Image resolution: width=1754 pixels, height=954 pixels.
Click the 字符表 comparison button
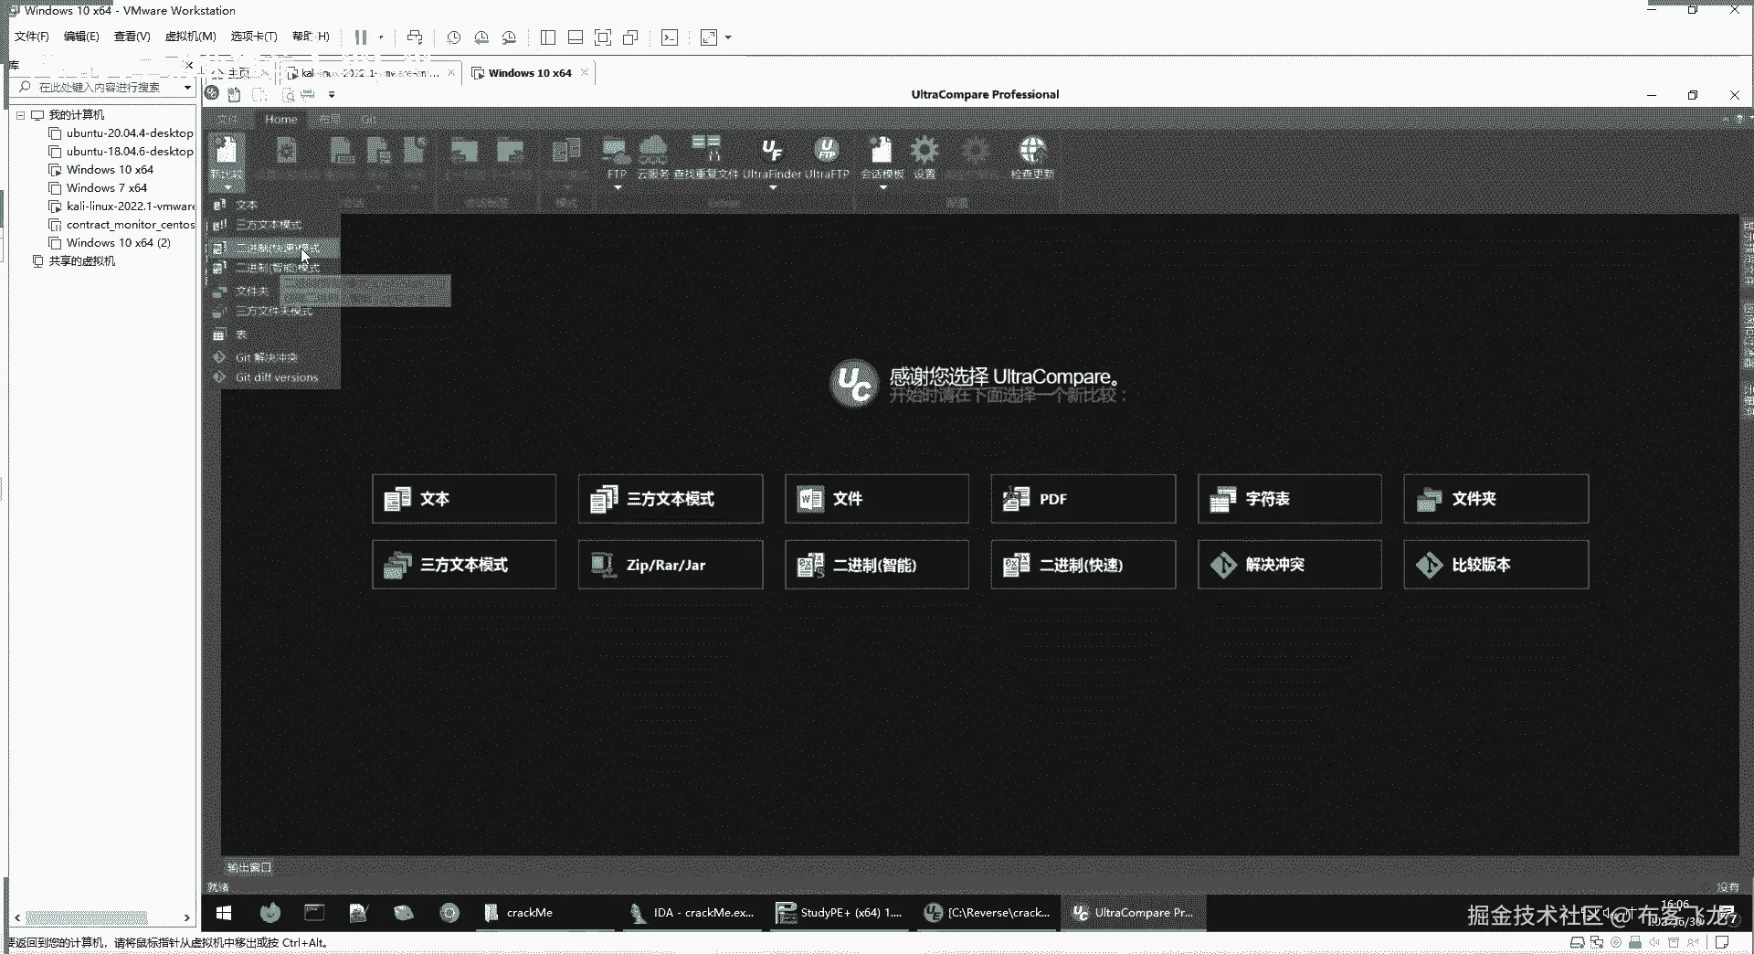1290,499
